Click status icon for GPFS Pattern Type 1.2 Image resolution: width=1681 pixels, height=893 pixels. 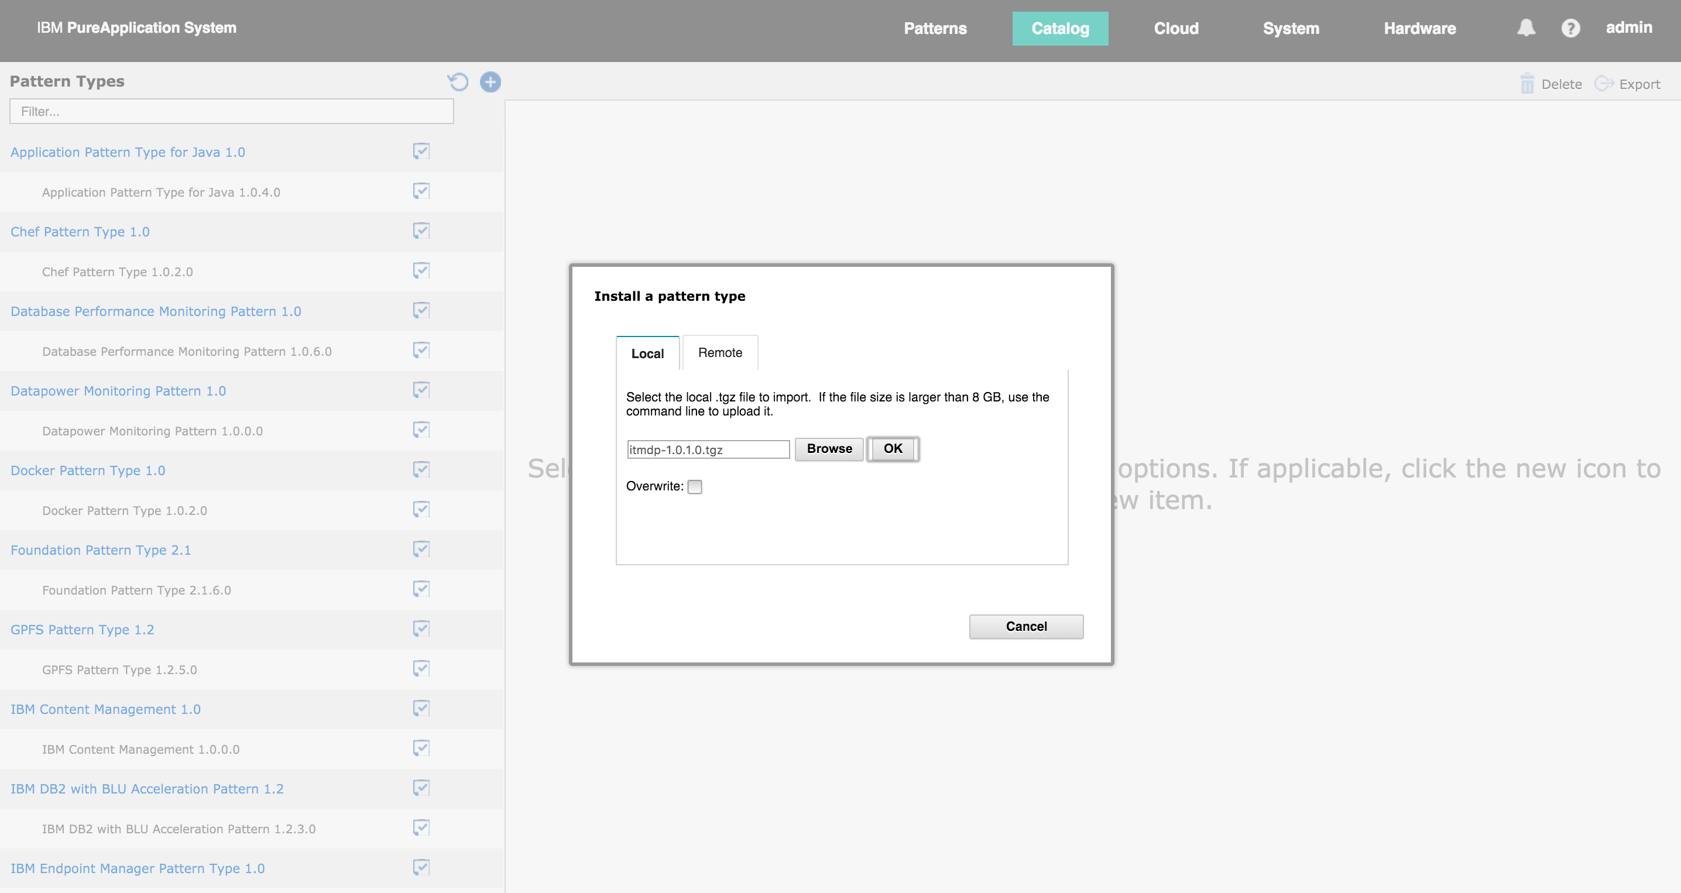[x=421, y=629]
